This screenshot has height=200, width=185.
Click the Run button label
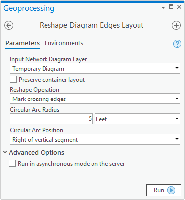(159, 190)
